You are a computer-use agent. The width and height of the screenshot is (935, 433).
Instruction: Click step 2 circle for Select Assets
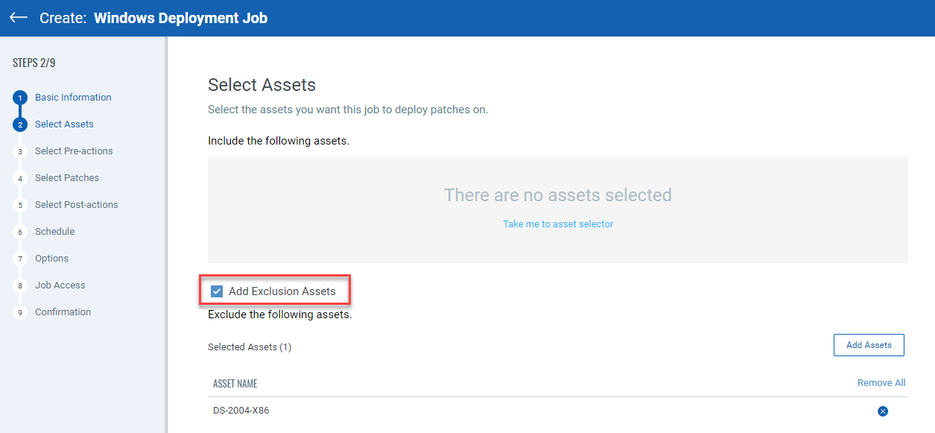click(x=20, y=124)
